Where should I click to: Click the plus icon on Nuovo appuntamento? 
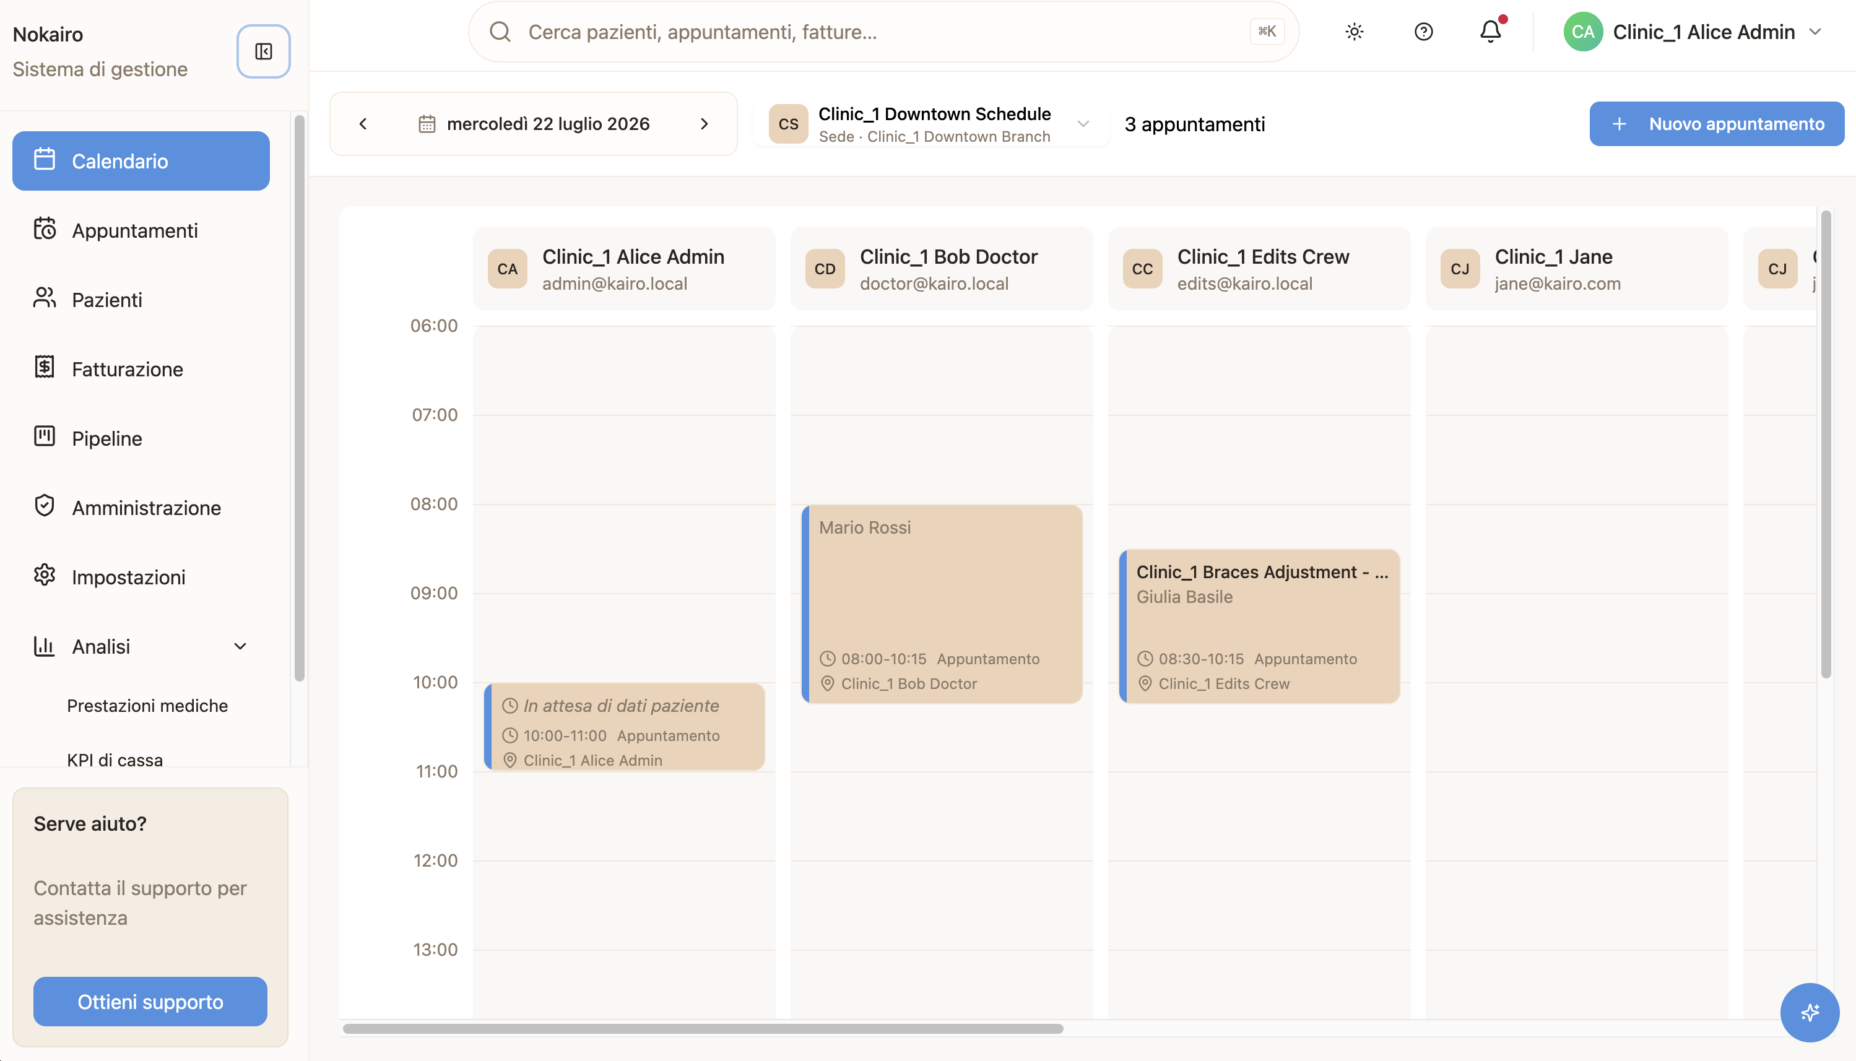(x=1619, y=124)
